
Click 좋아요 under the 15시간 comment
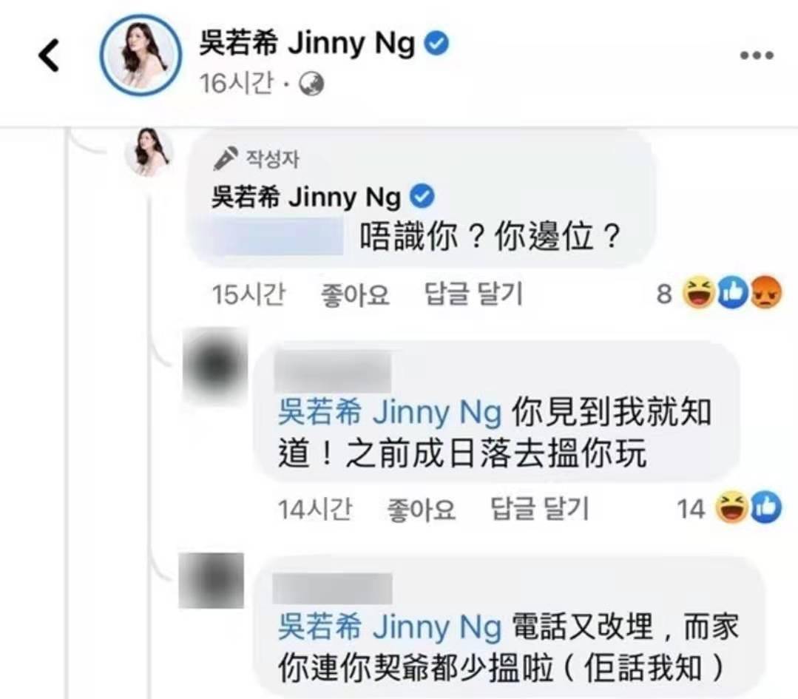[355, 294]
